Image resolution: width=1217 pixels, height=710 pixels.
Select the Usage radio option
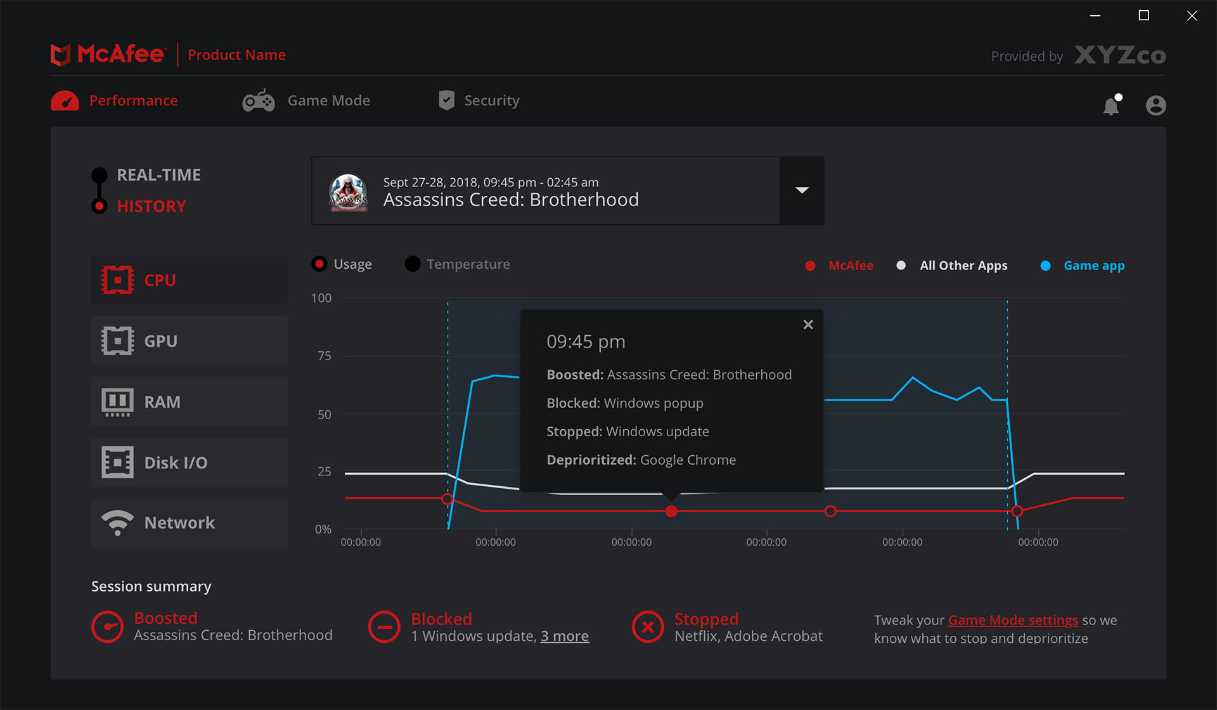(342, 264)
